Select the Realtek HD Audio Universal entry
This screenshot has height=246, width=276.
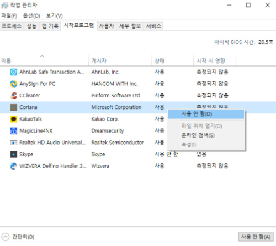pyautogui.click(x=52, y=143)
